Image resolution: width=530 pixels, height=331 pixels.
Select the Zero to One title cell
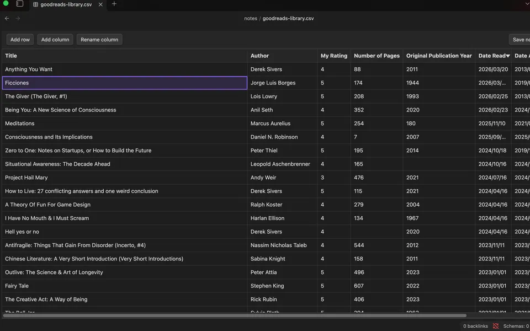tap(125, 150)
